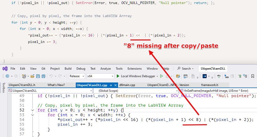Open the Extensions menu
Image resolution: width=257 pixels, height=137 pixels.
pyautogui.click(x=135, y=69)
